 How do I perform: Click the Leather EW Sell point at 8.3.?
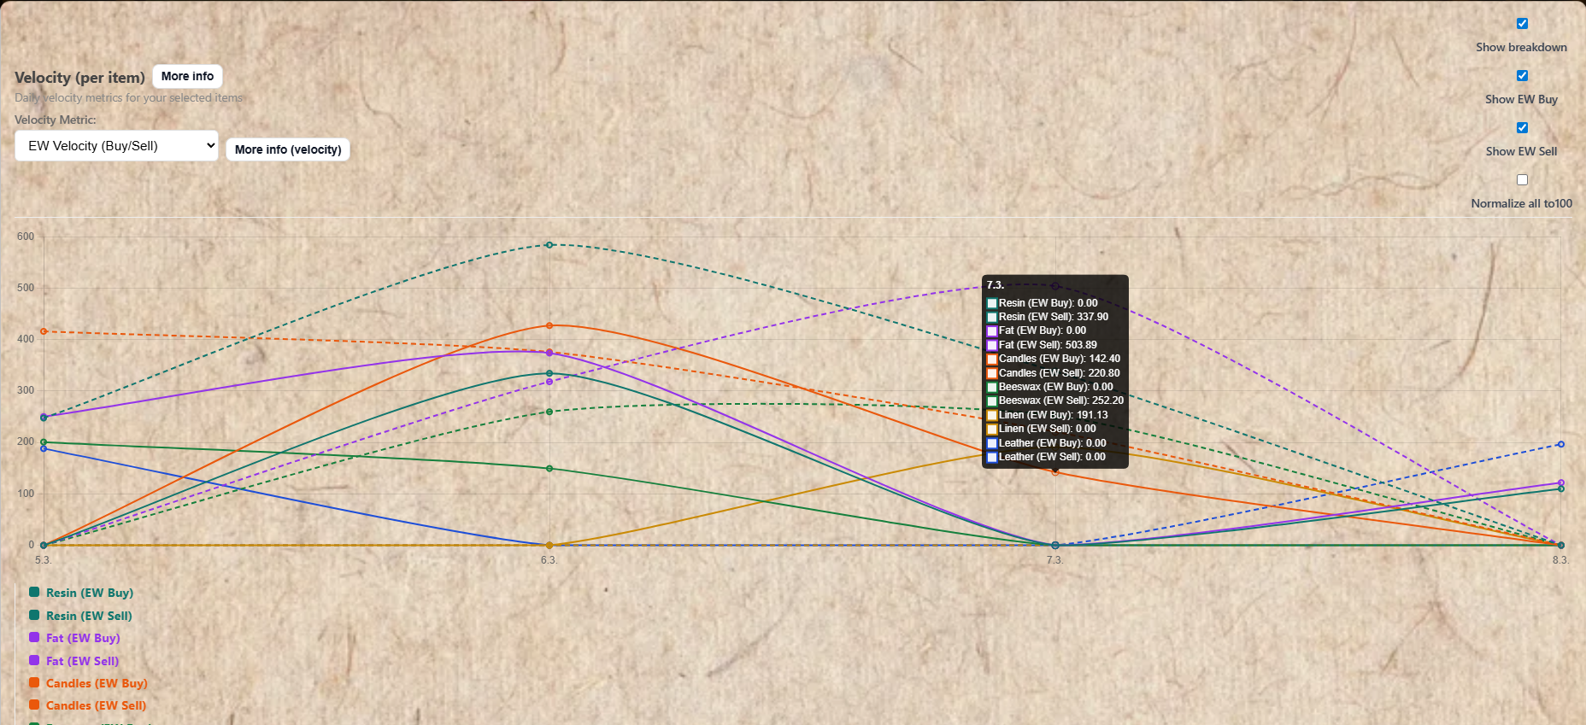point(1561,444)
